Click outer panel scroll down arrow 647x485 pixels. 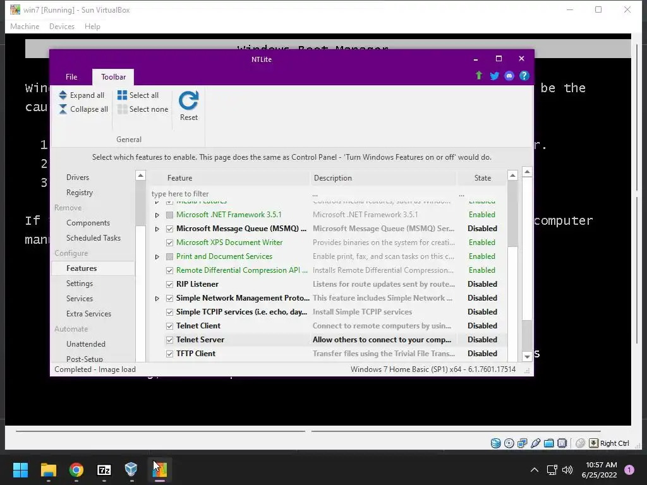coord(527,357)
